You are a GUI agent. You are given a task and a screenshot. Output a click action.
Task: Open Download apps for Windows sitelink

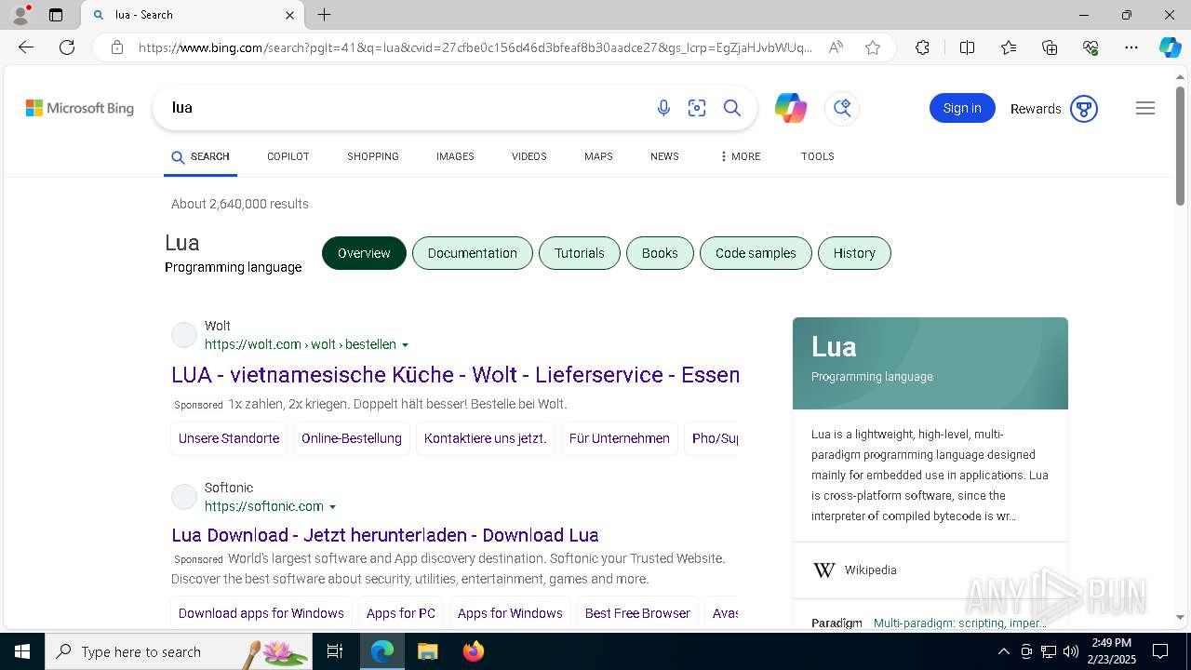tap(261, 613)
